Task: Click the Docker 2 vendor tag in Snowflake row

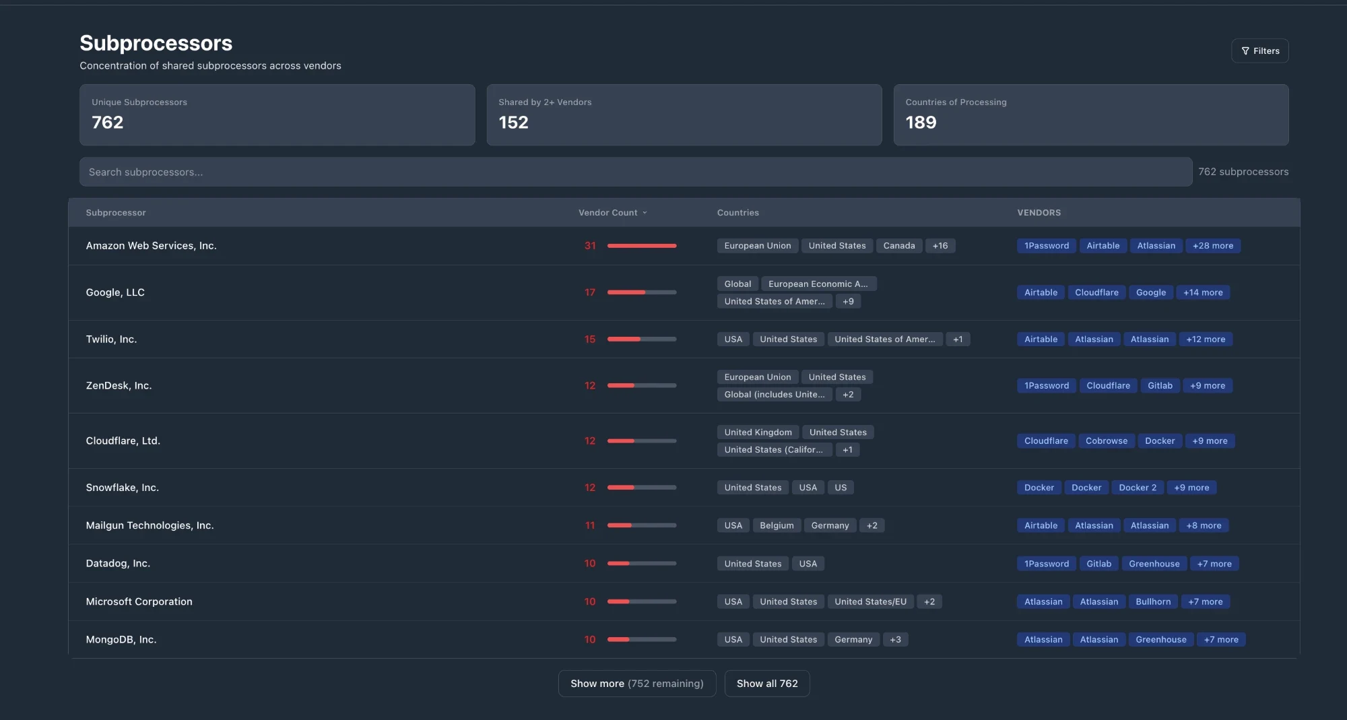Action: coord(1137,487)
